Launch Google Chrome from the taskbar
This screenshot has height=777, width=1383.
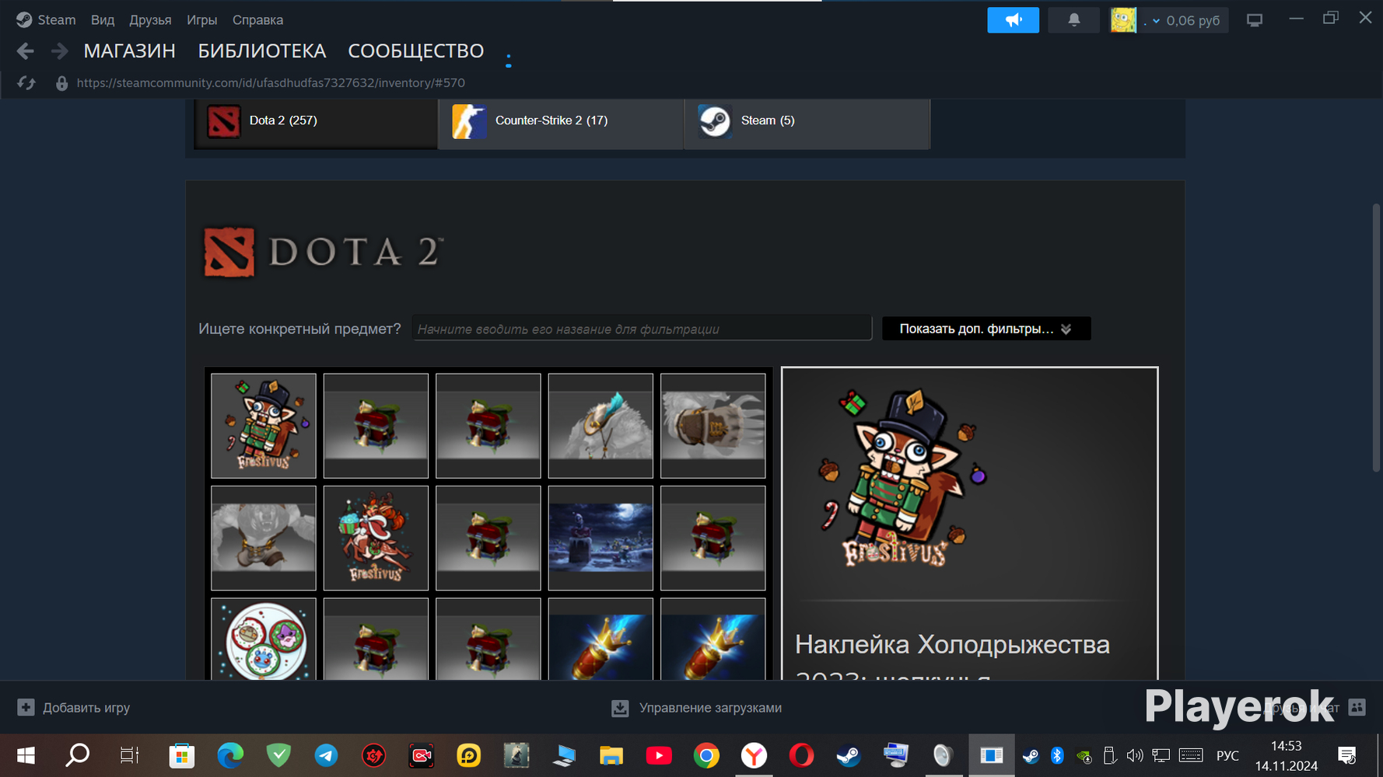tap(706, 755)
